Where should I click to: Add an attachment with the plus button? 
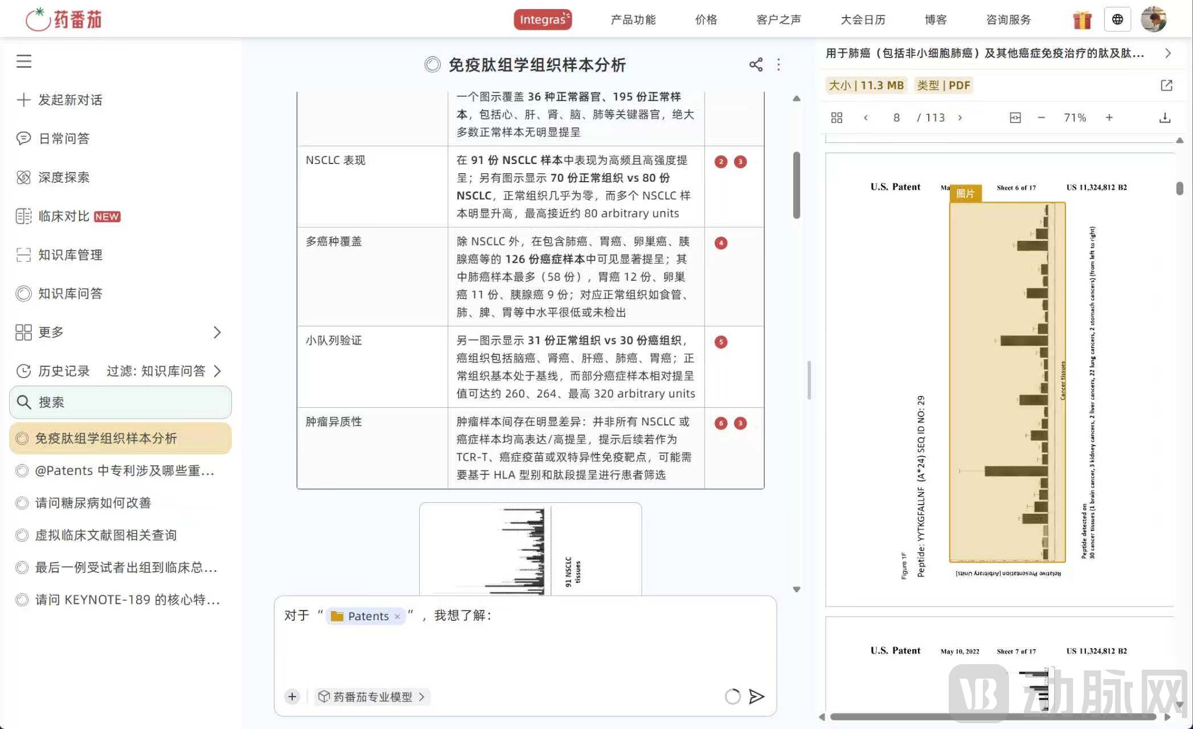pos(292,697)
